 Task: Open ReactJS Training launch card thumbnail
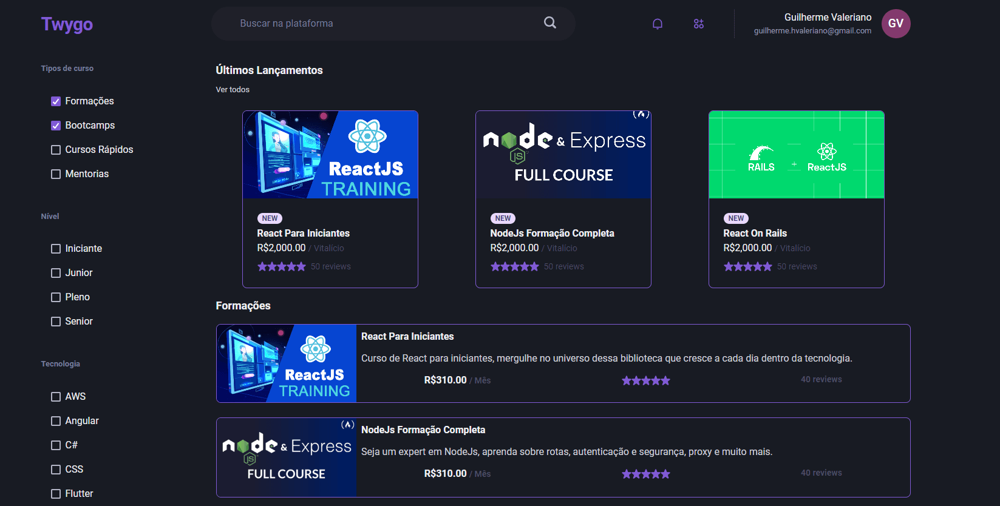point(330,155)
